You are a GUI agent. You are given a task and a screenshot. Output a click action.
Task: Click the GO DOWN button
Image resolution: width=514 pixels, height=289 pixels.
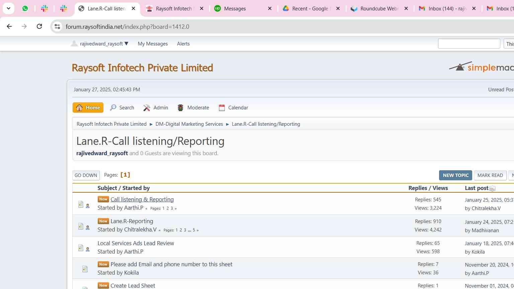point(86,175)
